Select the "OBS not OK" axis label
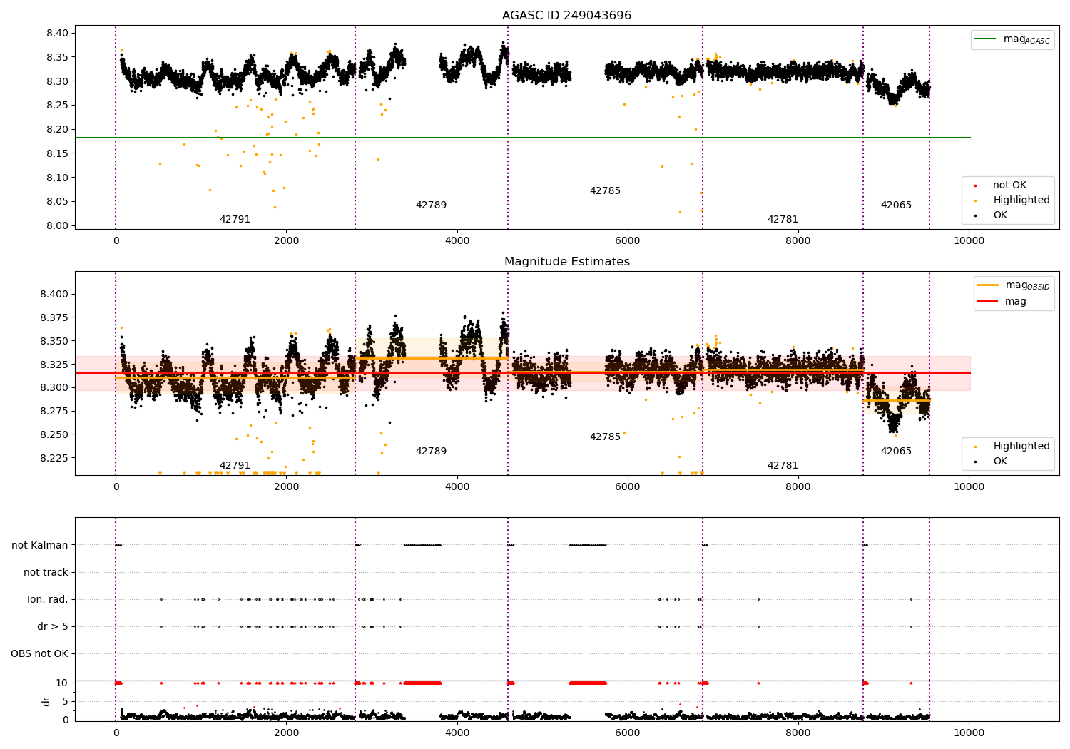1070x749 pixels. (39, 654)
